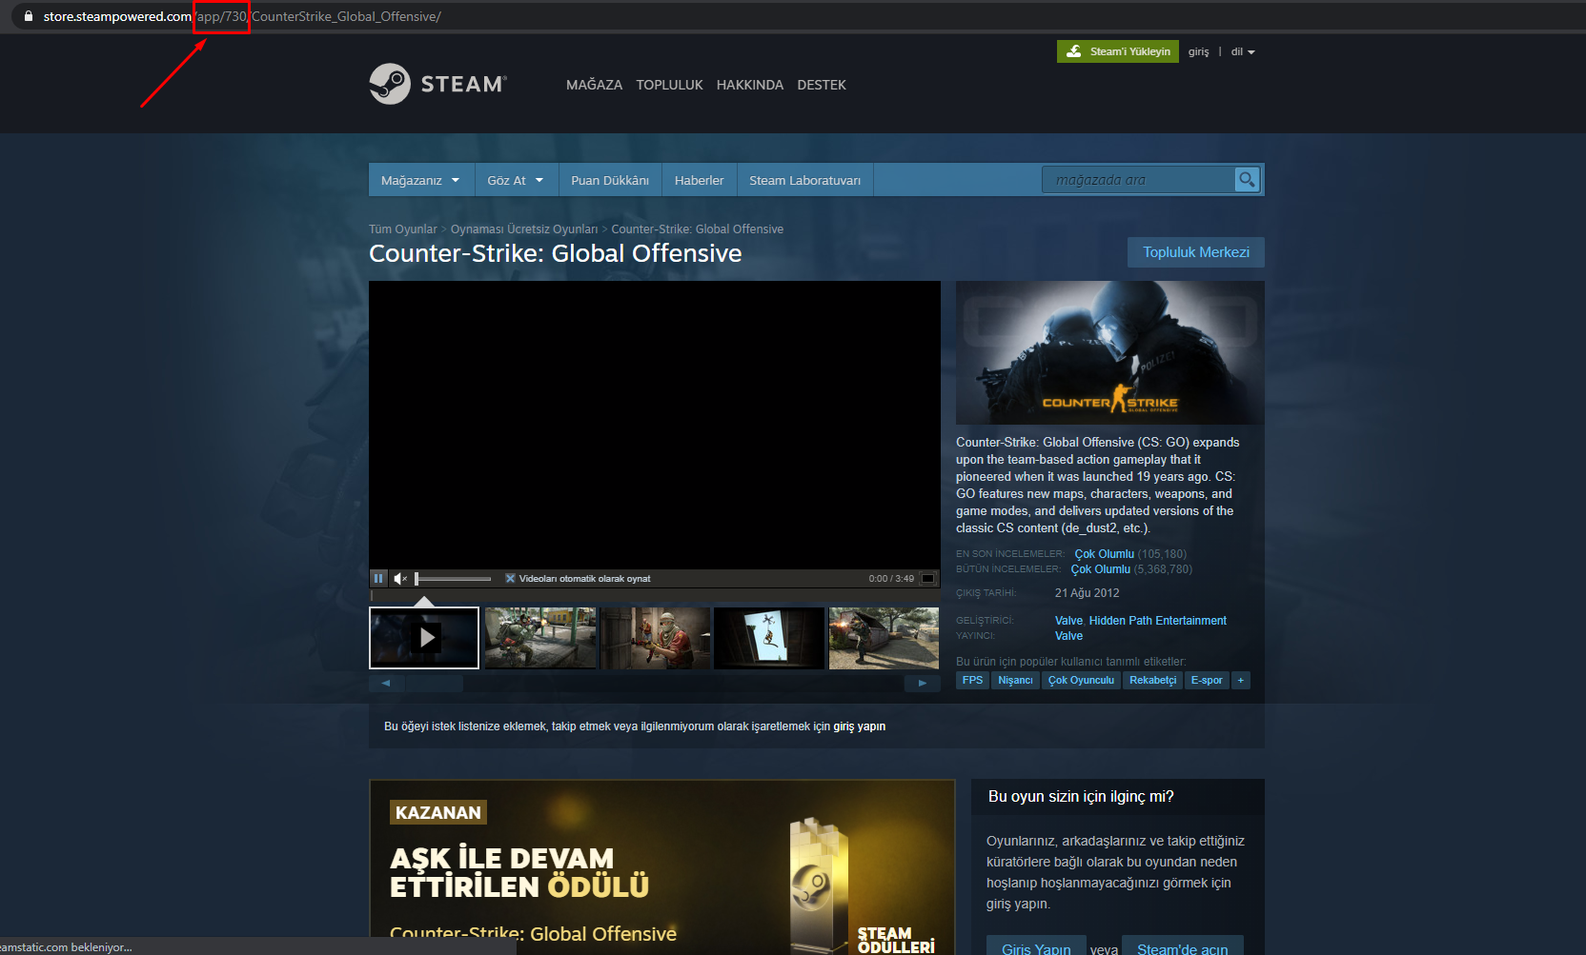Open the TOPLULUK menu
Image resolution: width=1586 pixels, height=955 pixels.
[669, 85]
